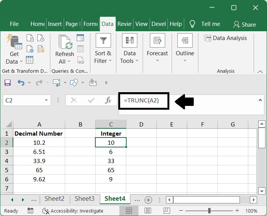Click the Tell me lightbulb icon
Image resolution: width=267 pixels, height=216 pixels.
pos(192,24)
